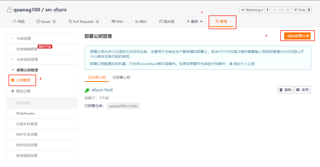The image size is (320, 167).
Task: Switch to 可部署公钥 tab
Action: click(x=121, y=77)
